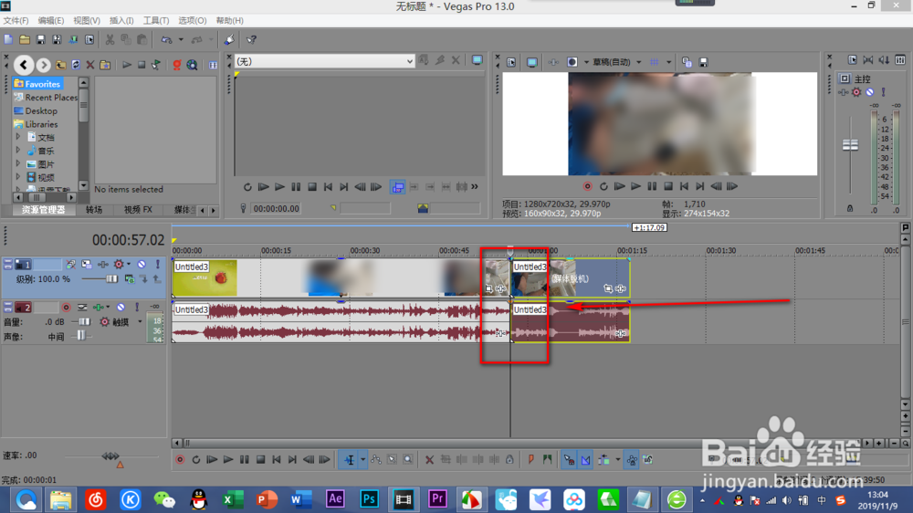Image resolution: width=913 pixels, height=513 pixels.
Task: Solo video track 1
Action: click(x=157, y=265)
